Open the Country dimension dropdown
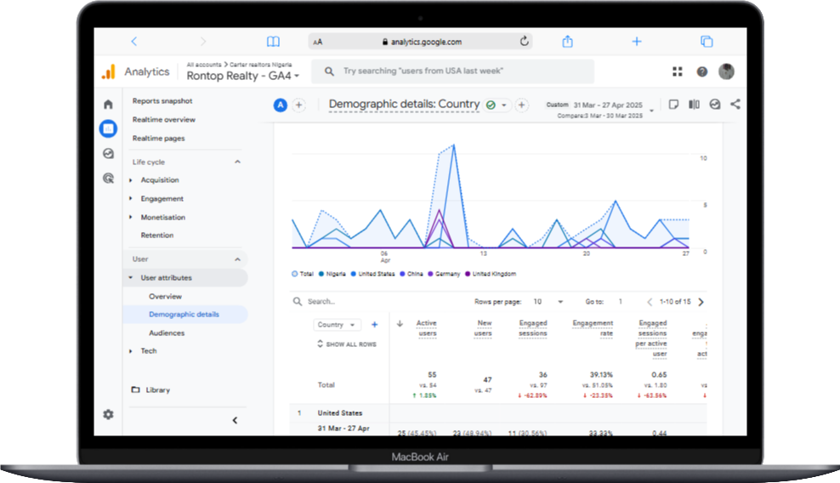840x483 pixels. point(337,325)
